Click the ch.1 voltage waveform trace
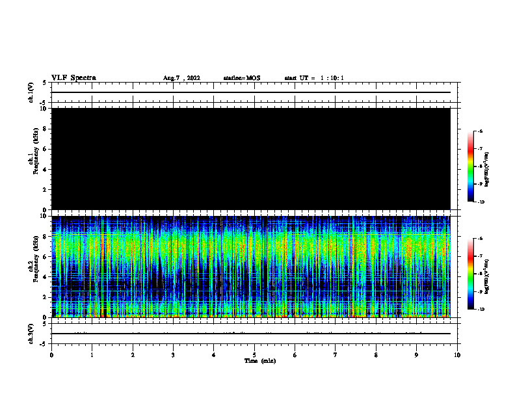This screenshot has width=515, height=398. tap(251, 92)
